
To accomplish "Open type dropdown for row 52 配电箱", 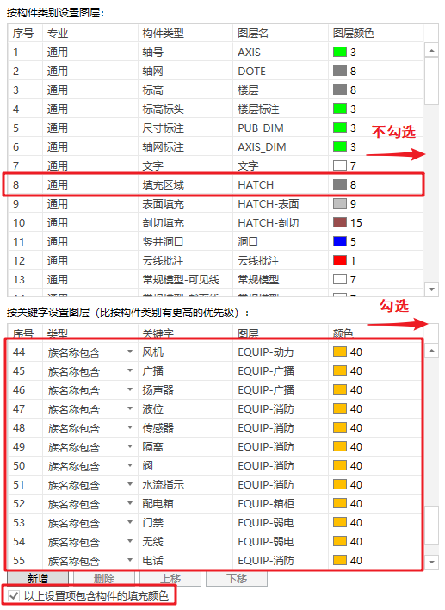I will [130, 503].
